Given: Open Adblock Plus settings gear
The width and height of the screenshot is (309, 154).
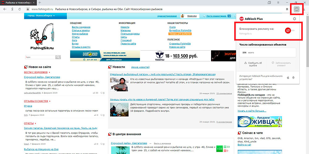Looking at the screenshot, I should (x=294, y=19).
